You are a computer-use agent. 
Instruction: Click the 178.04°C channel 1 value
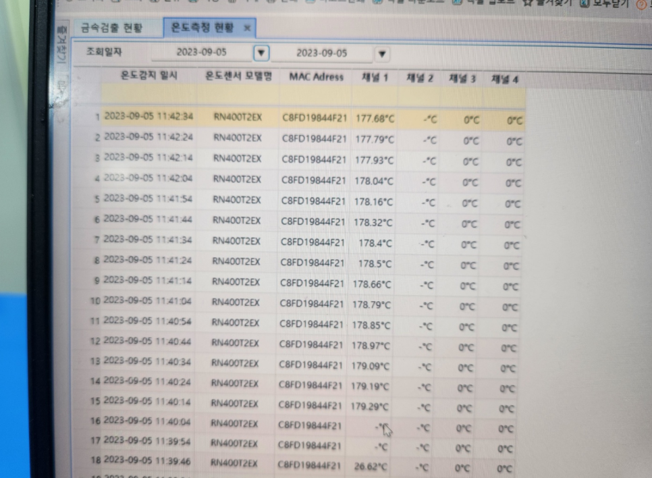click(x=373, y=181)
